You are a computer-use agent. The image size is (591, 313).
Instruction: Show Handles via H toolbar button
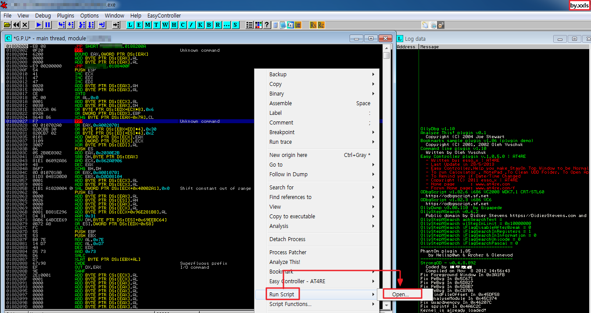pyautogui.click(x=174, y=25)
